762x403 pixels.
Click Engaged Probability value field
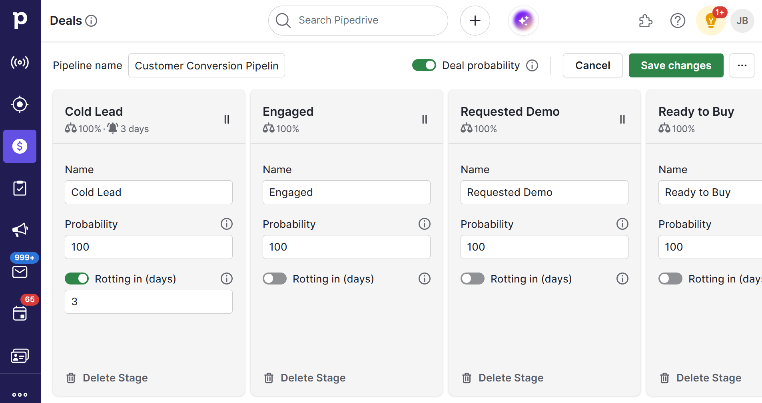[x=347, y=247]
